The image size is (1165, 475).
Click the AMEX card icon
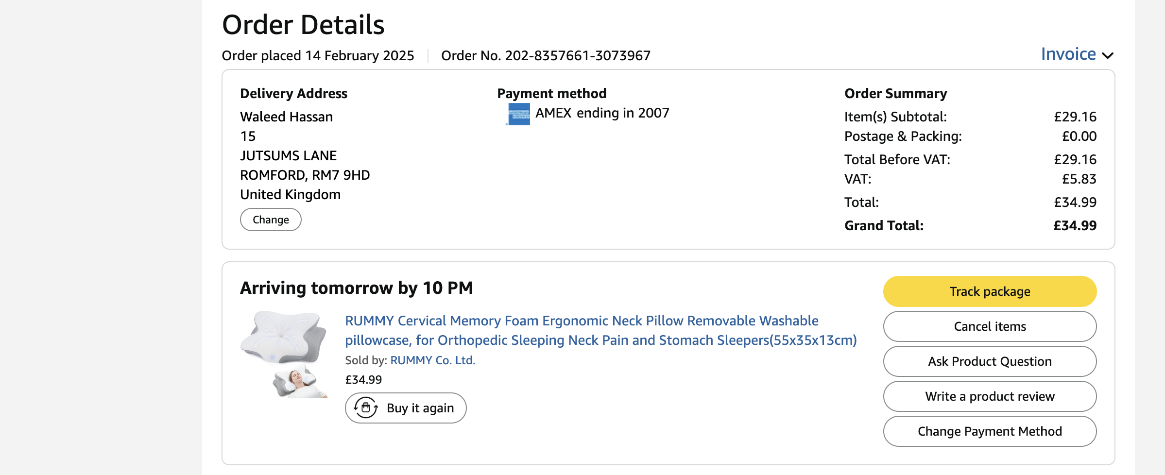coord(518,115)
